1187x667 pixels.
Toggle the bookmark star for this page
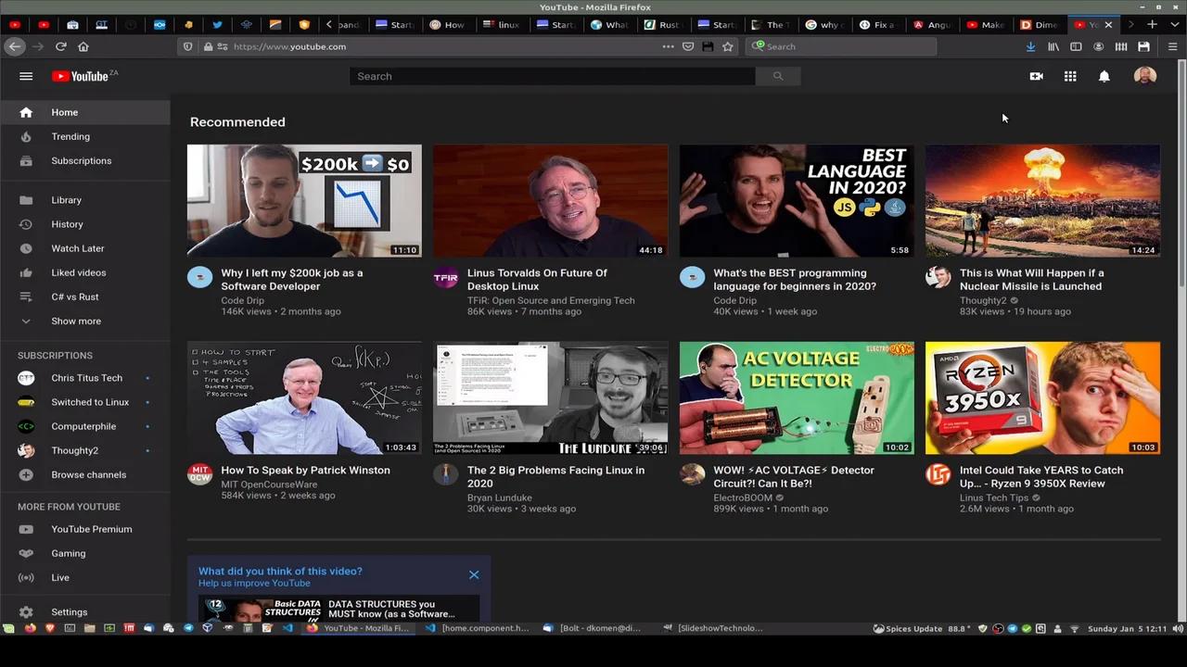[728, 46]
